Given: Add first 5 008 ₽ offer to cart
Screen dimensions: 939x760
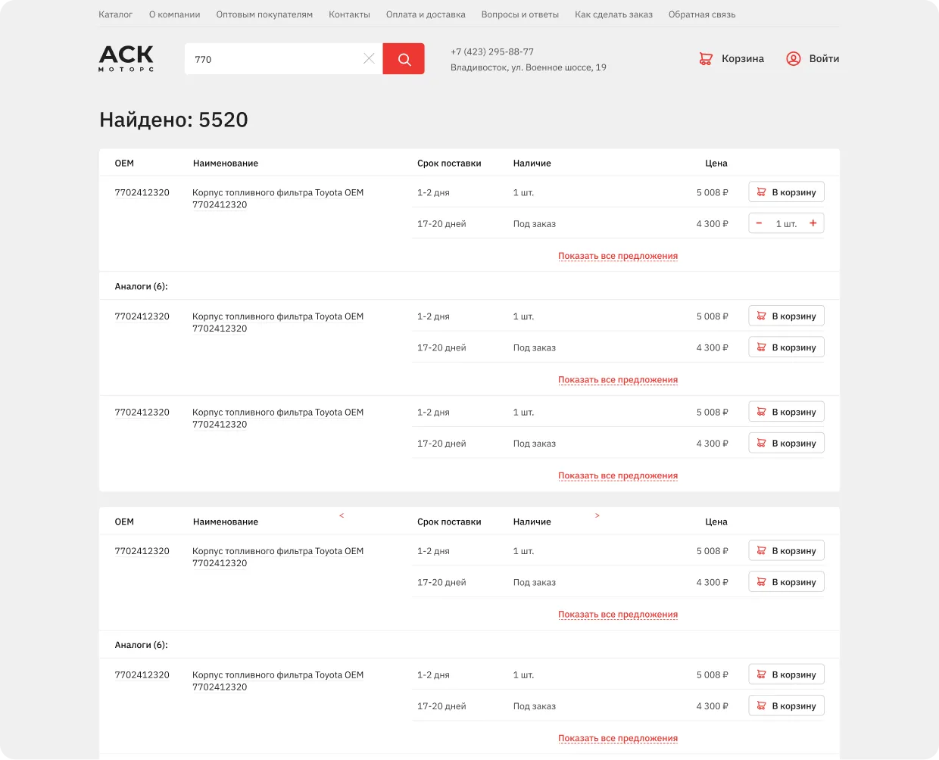Looking at the screenshot, I should click(786, 192).
